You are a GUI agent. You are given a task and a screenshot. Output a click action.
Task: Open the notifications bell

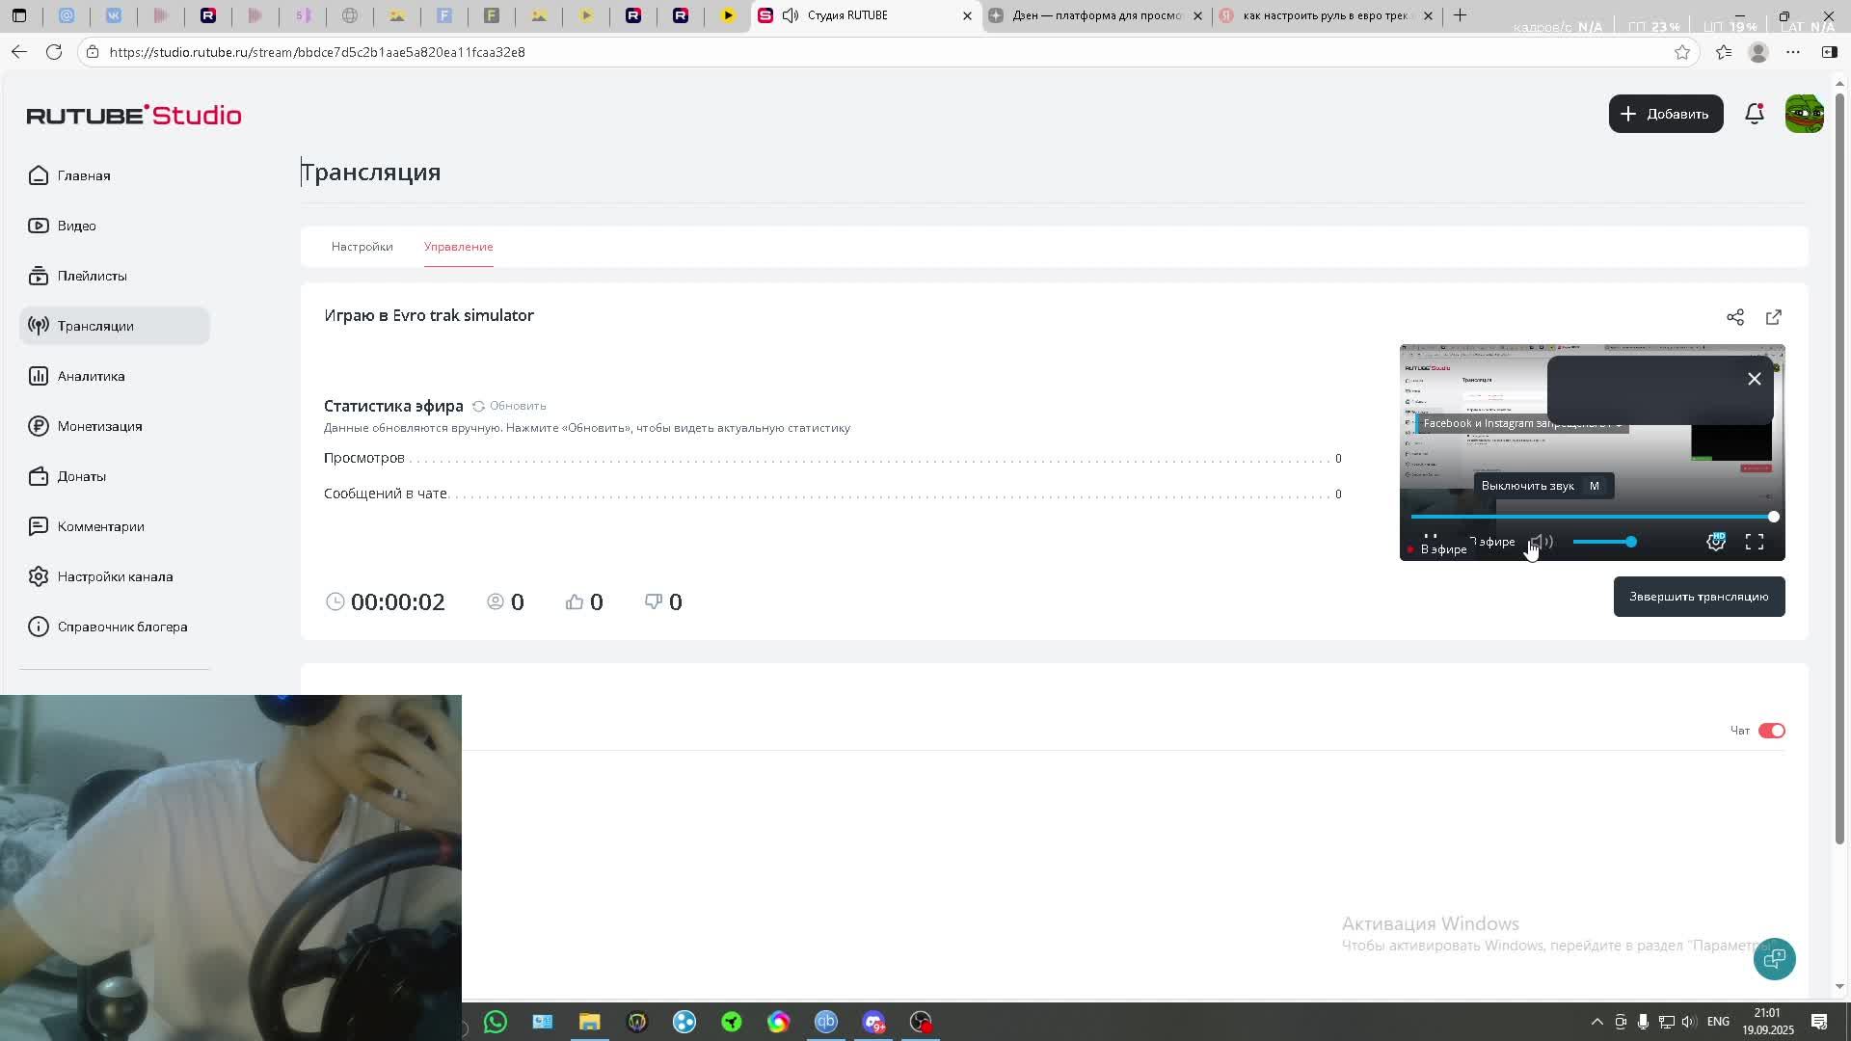pyautogui.click(x=1755, y=114)
